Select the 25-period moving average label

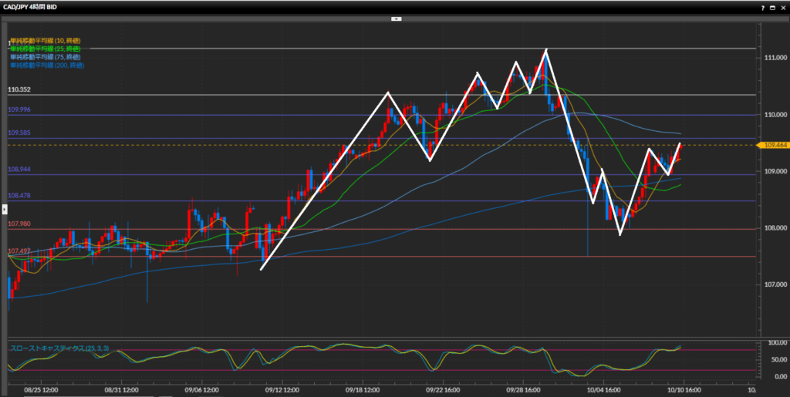click(44, 49)
